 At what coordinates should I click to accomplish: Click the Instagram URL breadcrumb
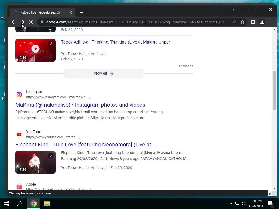(x=56, y=97)
